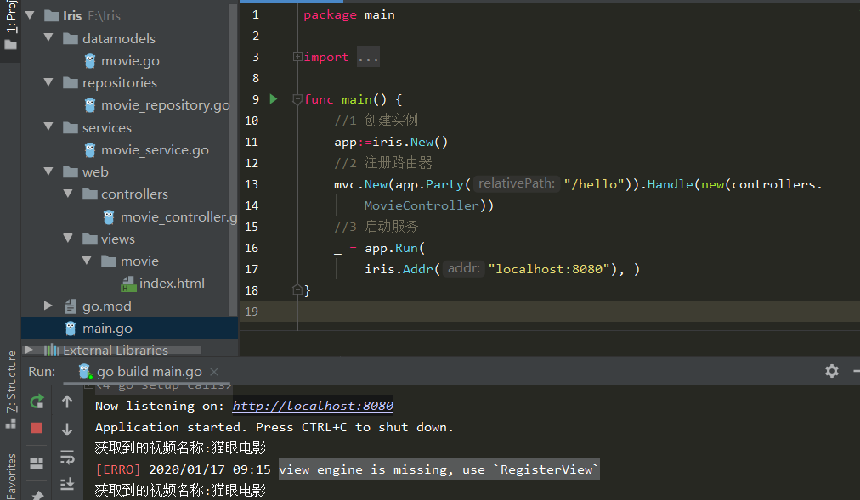Place cursor on empty line 19
Screen dimensions: 860x500
(x=548, y=311)
